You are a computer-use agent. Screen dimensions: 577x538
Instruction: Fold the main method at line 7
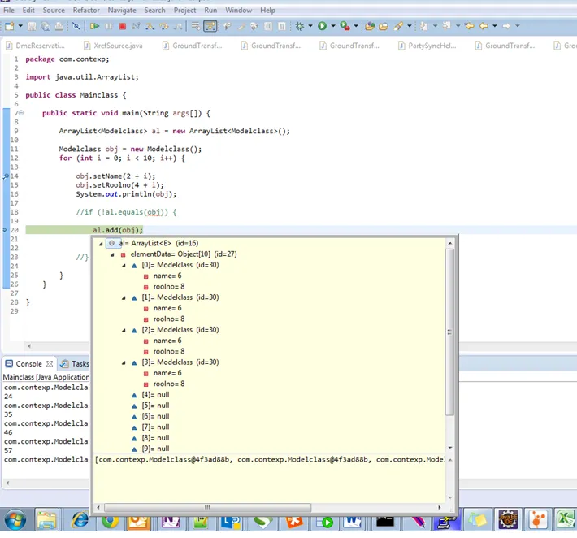(x=21, y=113)
